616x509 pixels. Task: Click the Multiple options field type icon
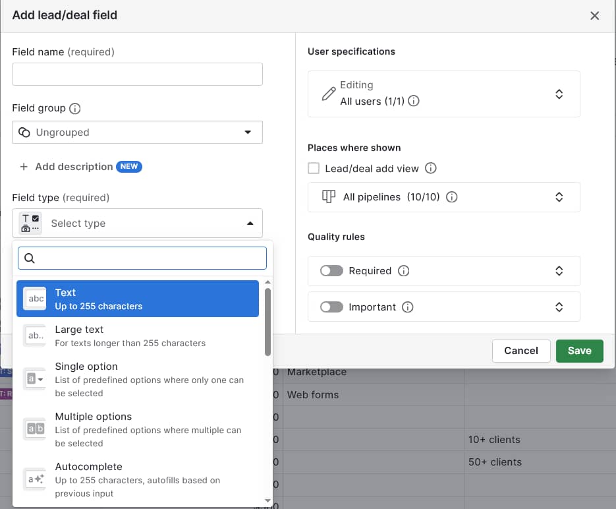pyautogui.click(x=35, y=429)
